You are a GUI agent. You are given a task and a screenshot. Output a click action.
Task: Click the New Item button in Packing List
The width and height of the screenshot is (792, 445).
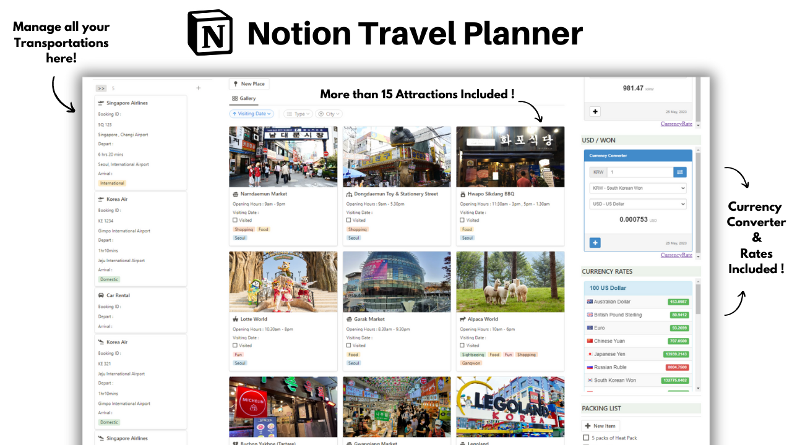click(600, 425)
